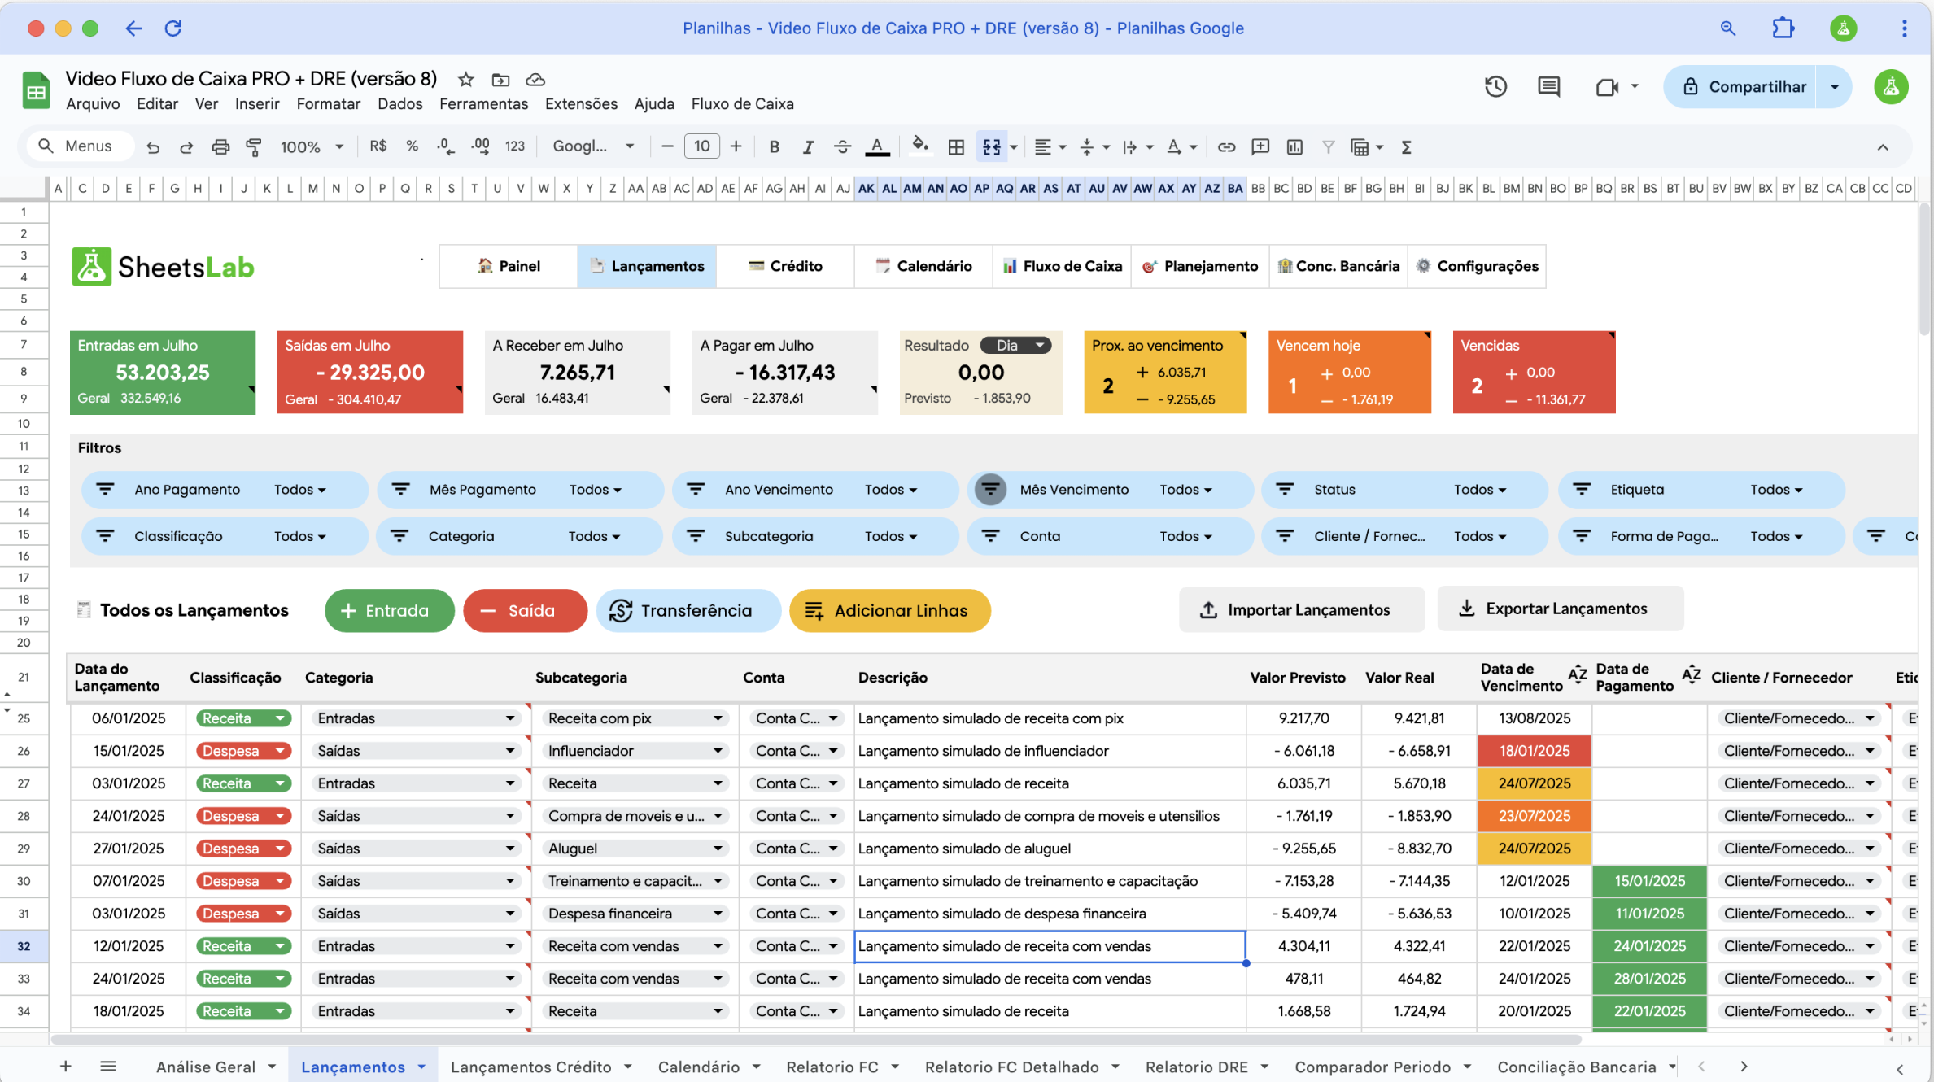The width and height of the screenshot is (1934, 1082).
Task: Click Exportar Lançamentos button
Action: 1559,609
